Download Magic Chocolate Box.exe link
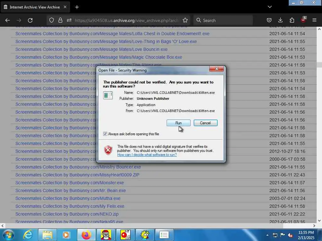 [98, 57]
